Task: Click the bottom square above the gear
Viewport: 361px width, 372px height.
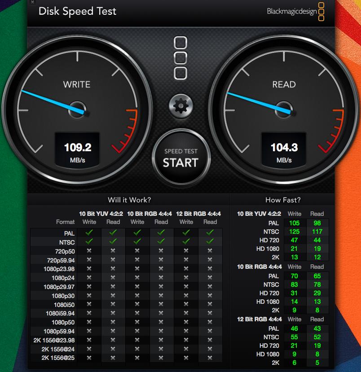Action: [x=180, y=73]
